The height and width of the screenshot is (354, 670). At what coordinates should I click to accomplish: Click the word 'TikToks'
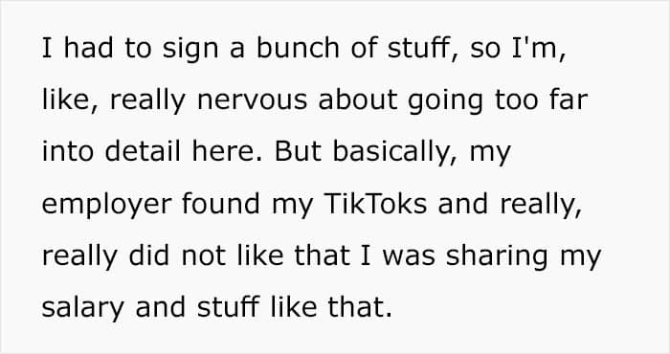376,203
